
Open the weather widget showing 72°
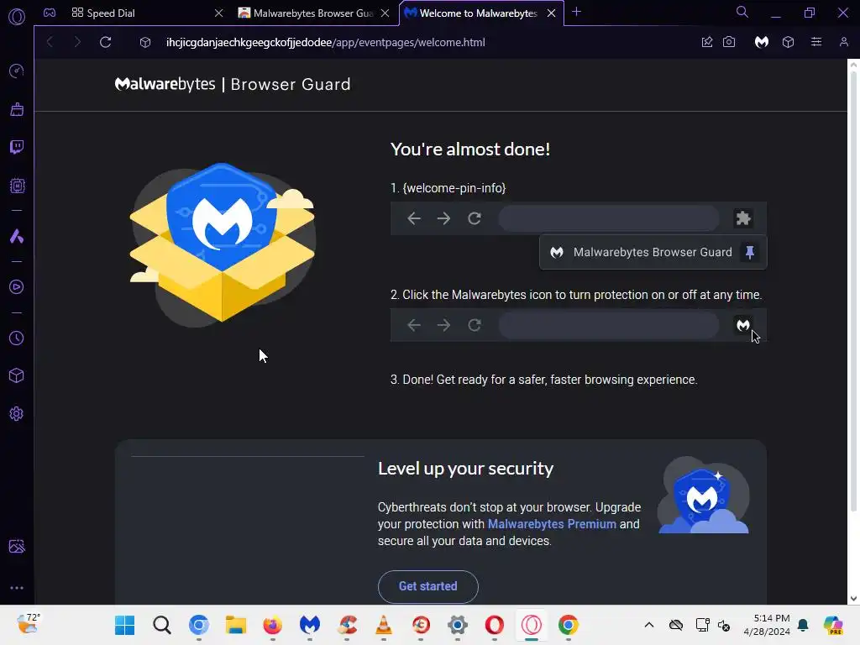click(27, 624)
